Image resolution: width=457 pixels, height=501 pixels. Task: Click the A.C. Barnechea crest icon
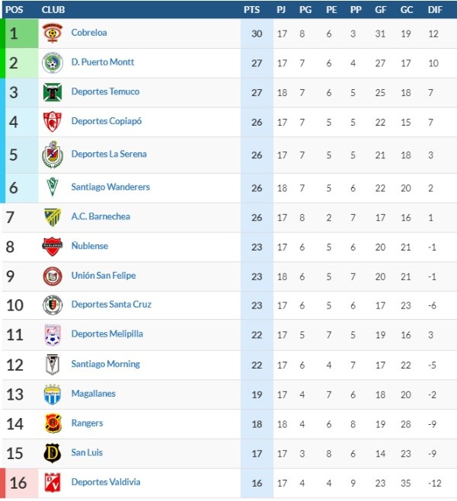(x=52, y=217)
